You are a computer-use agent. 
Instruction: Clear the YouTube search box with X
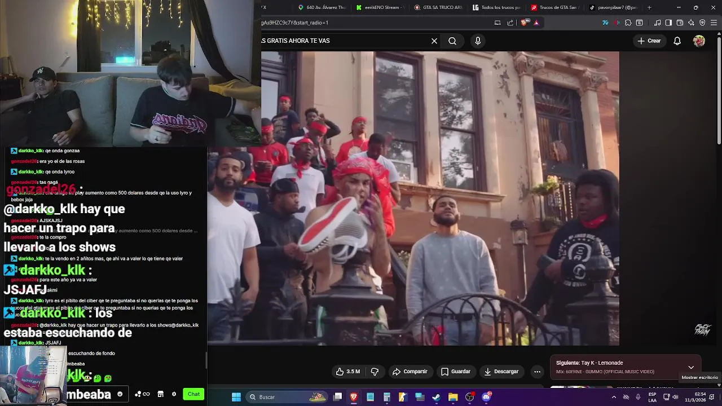coord(434,41)
